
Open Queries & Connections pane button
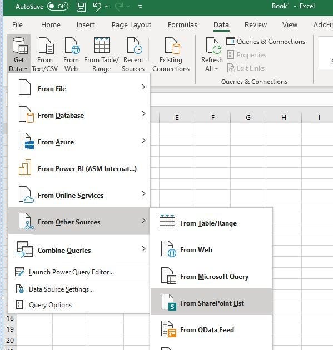266,42
